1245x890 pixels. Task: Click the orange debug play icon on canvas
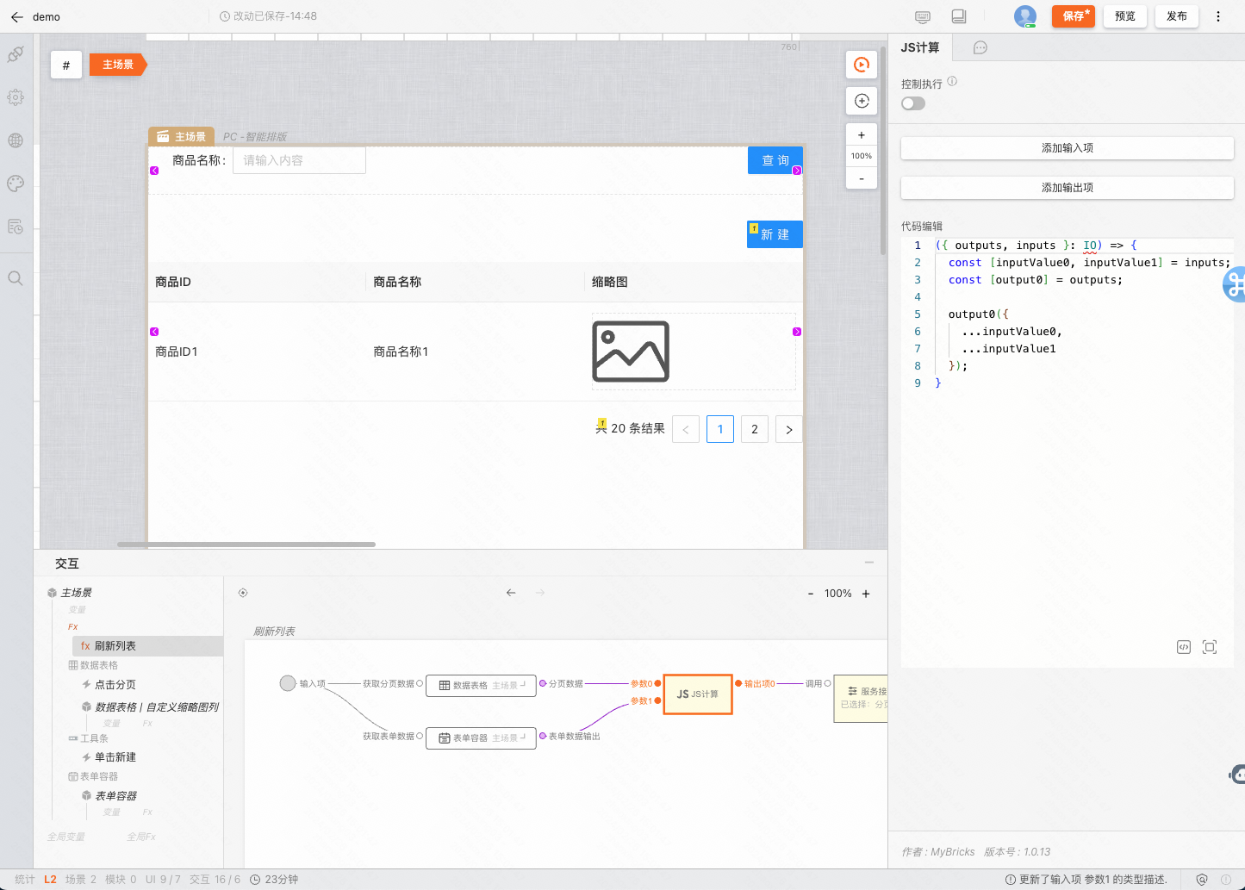click(862, 65)
